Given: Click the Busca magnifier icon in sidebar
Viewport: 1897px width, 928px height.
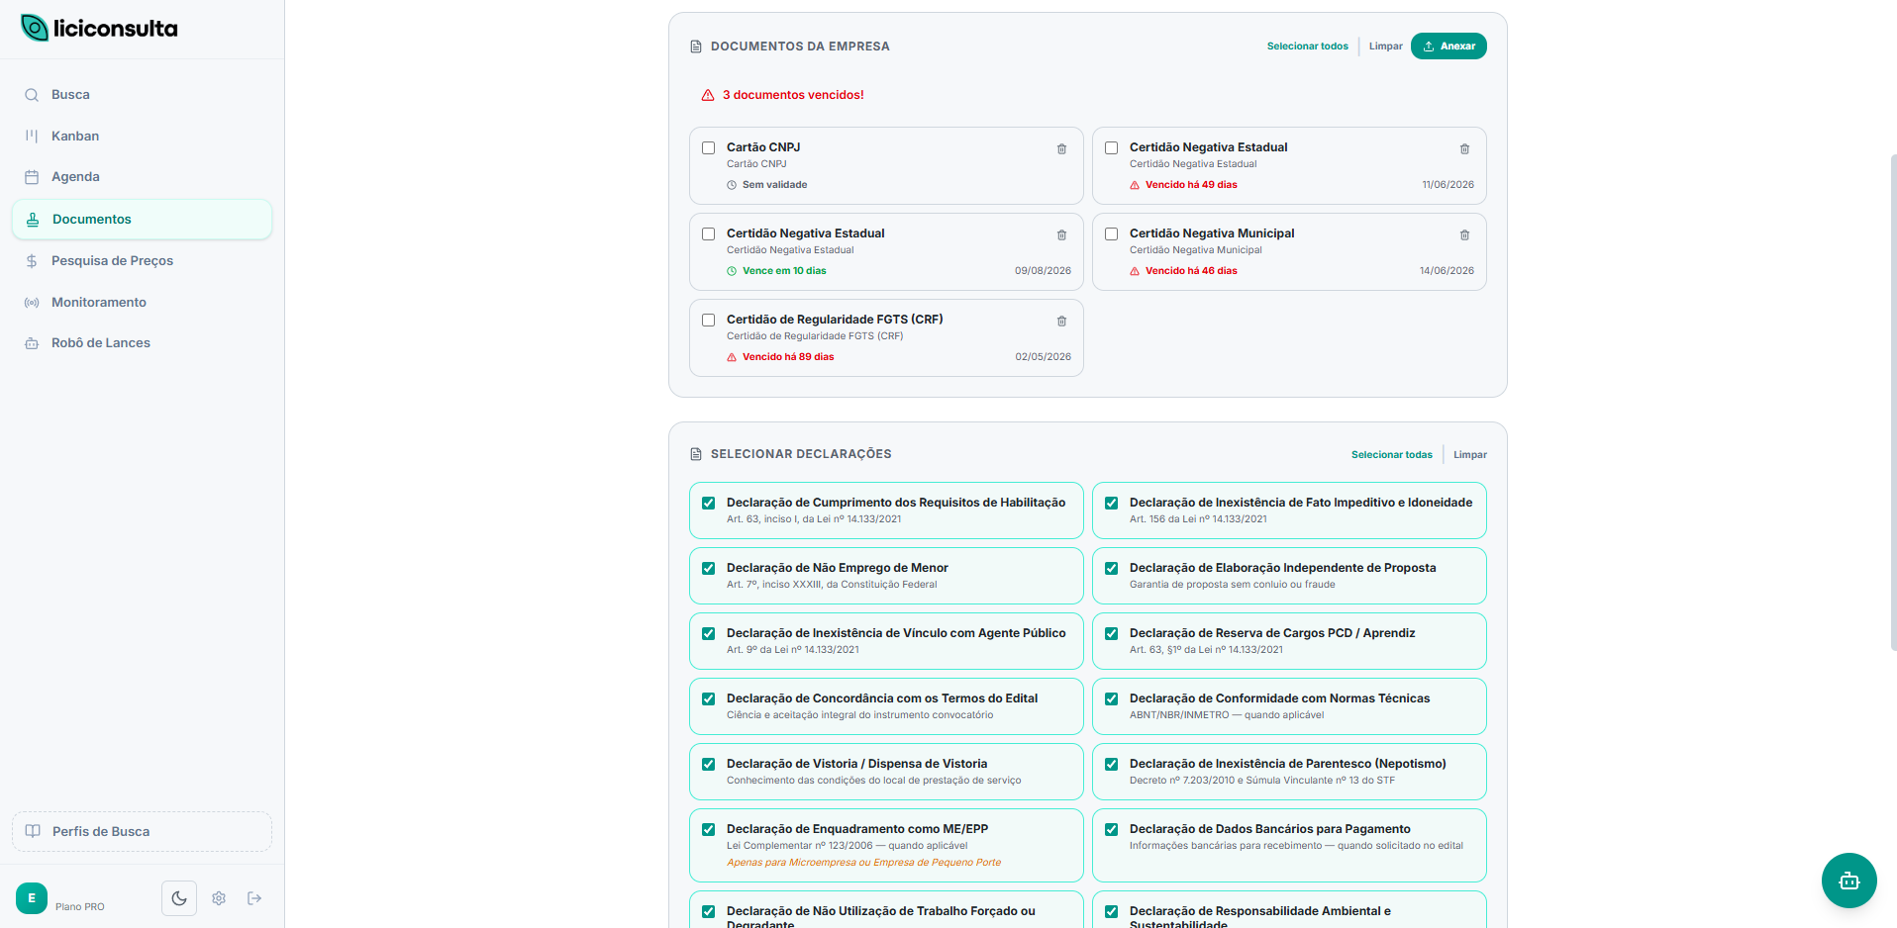Looking at the screenshot, I should point(32,95).
